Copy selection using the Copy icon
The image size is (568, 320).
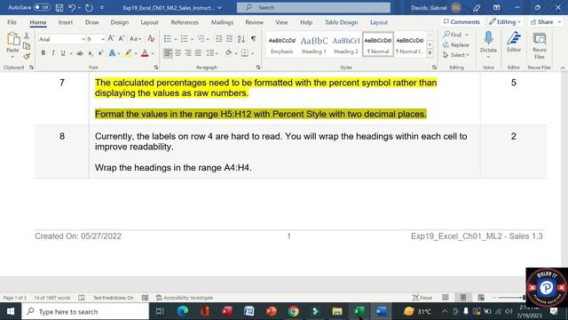(27, 45)
